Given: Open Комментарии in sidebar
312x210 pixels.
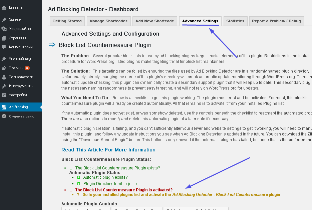Looking at the screenshot, I should 21,47.
